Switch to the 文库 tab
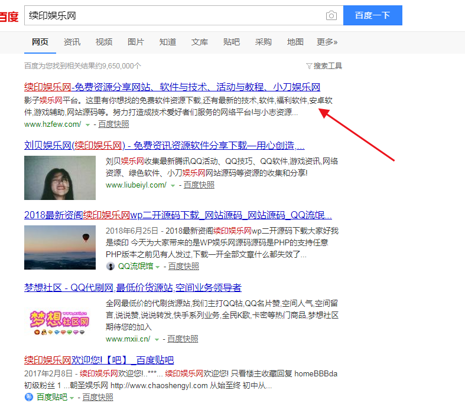The width and height of the screenshot is (465, 410). (200, 42)
